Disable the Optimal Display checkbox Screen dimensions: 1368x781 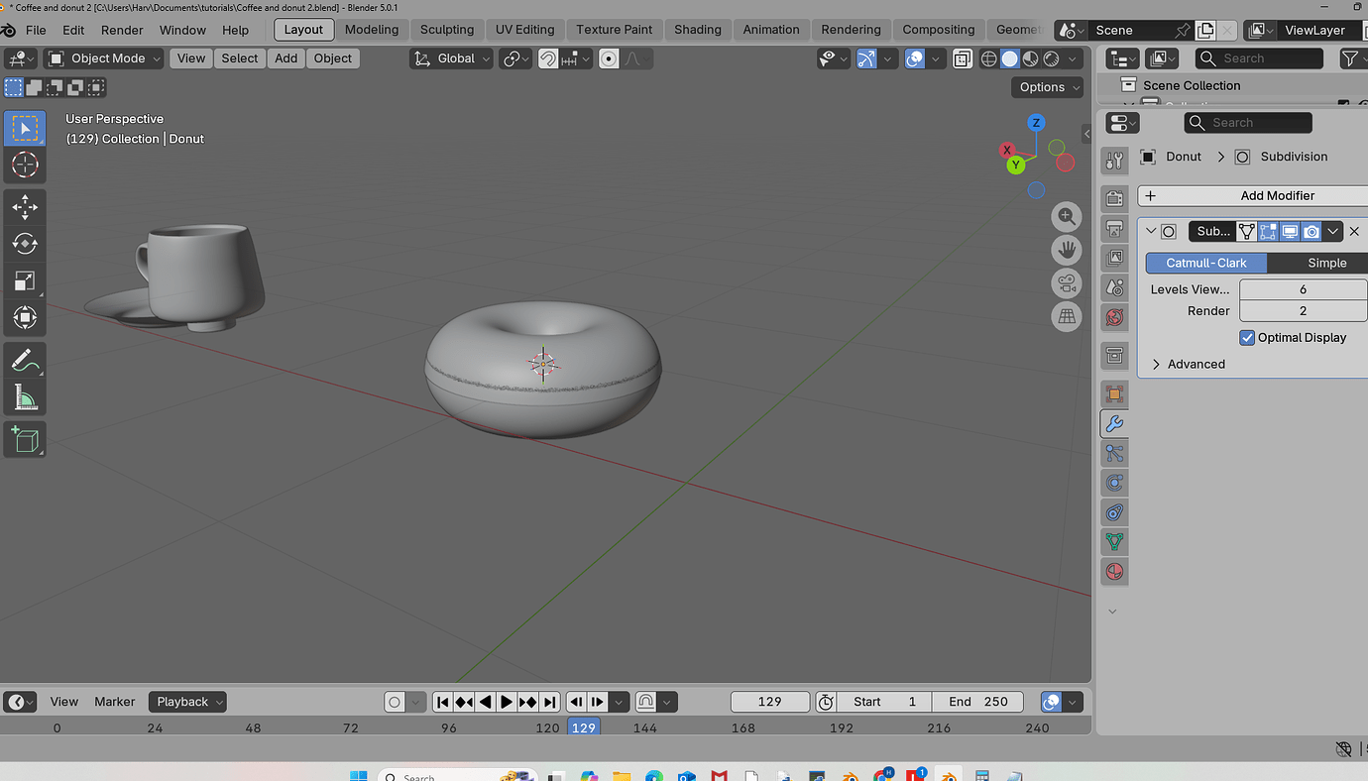point(1247,338)
